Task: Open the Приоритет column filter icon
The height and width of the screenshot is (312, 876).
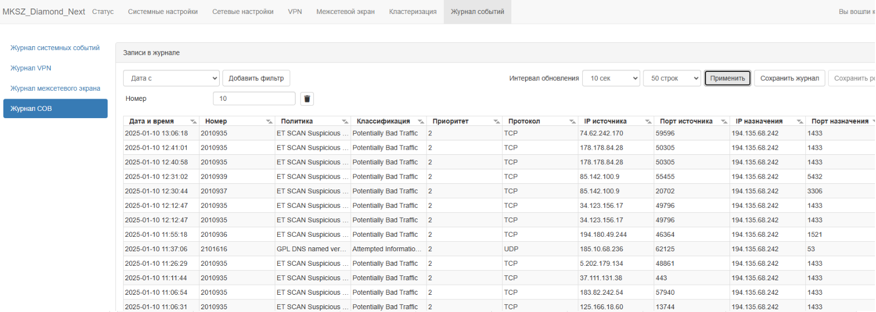Action: [497, 121]
